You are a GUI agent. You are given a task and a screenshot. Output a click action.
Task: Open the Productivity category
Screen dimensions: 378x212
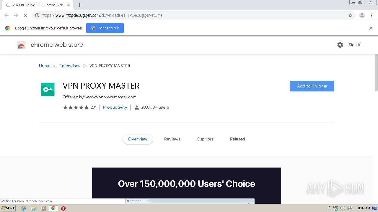click(x=115, y=107)
